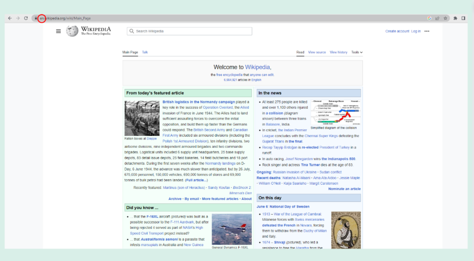Viewport: 474px width, 261px height.
Task: Open the View history tab
Action: 338,52
